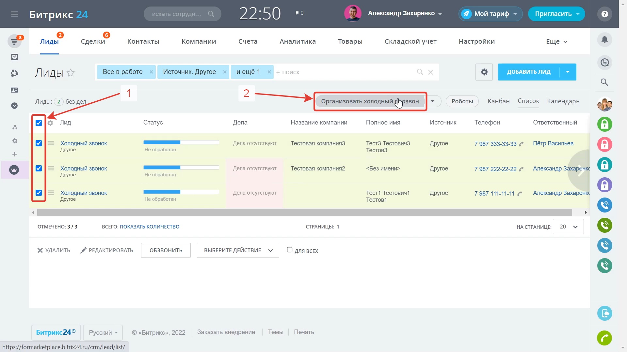Switch to Канбан view
The height and width of the screenshot is (352, 627).
click(x=498, y=101)
